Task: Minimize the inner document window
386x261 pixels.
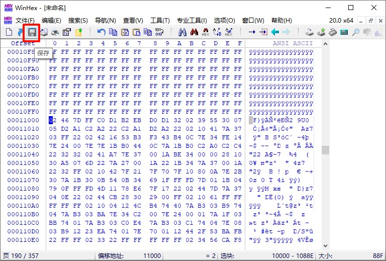Action: 361,21
